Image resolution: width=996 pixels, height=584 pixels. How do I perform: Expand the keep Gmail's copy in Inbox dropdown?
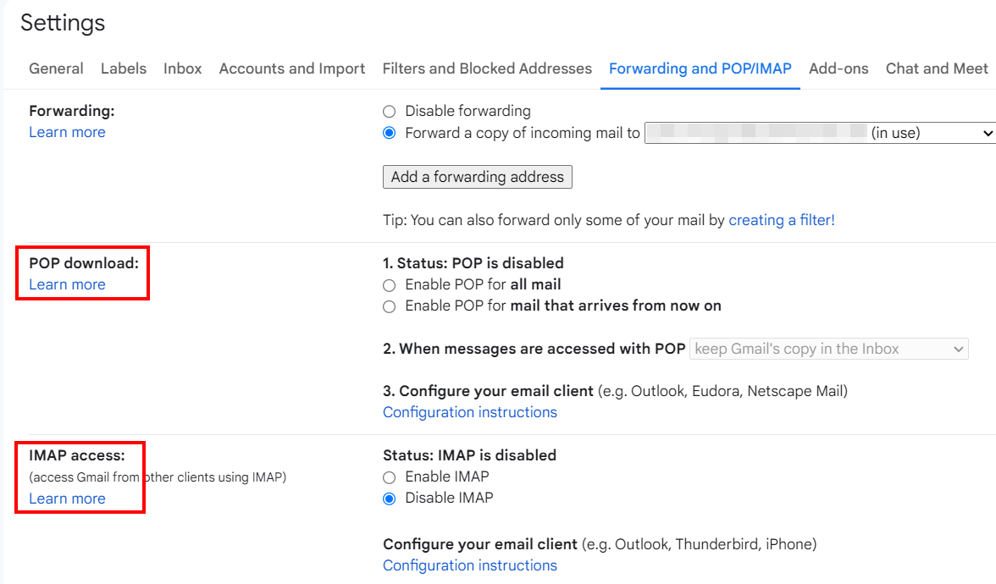(x=829, y=349)
